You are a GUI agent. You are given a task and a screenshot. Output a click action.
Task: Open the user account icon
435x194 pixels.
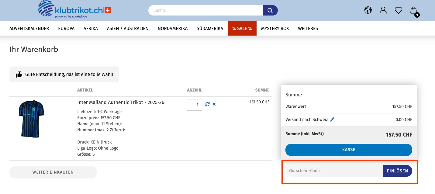click(x=383, y=10)
